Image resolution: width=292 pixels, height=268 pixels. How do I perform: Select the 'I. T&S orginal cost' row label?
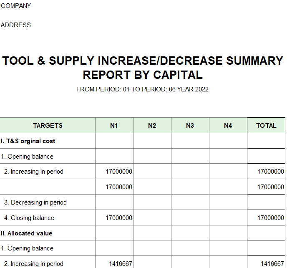tap(28, 141)
